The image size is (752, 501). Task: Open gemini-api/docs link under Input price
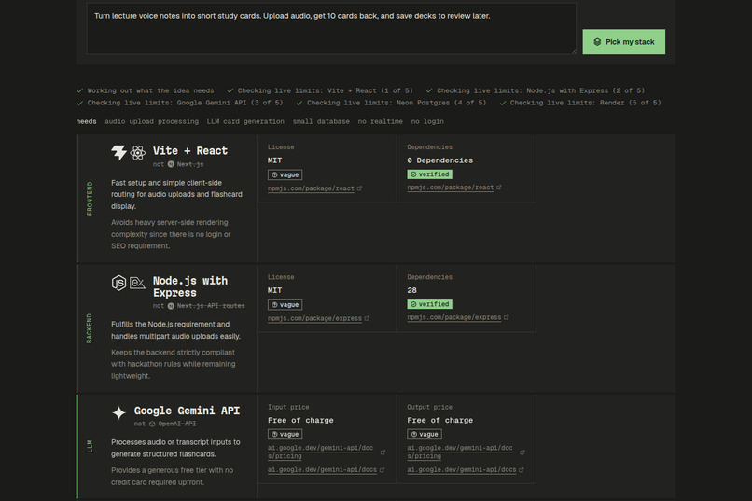coord(322,470)
